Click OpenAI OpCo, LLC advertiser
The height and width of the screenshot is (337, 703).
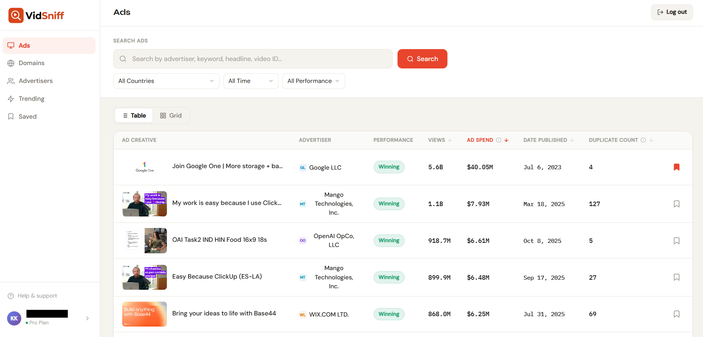click(334, 241)
